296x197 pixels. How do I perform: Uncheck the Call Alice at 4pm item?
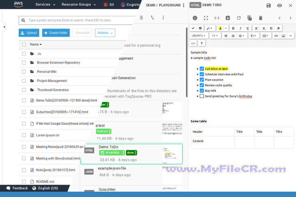[x=202, y=69]
